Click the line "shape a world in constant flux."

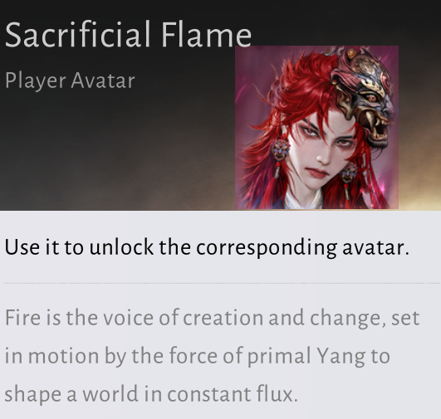click(x=151, y=394)
